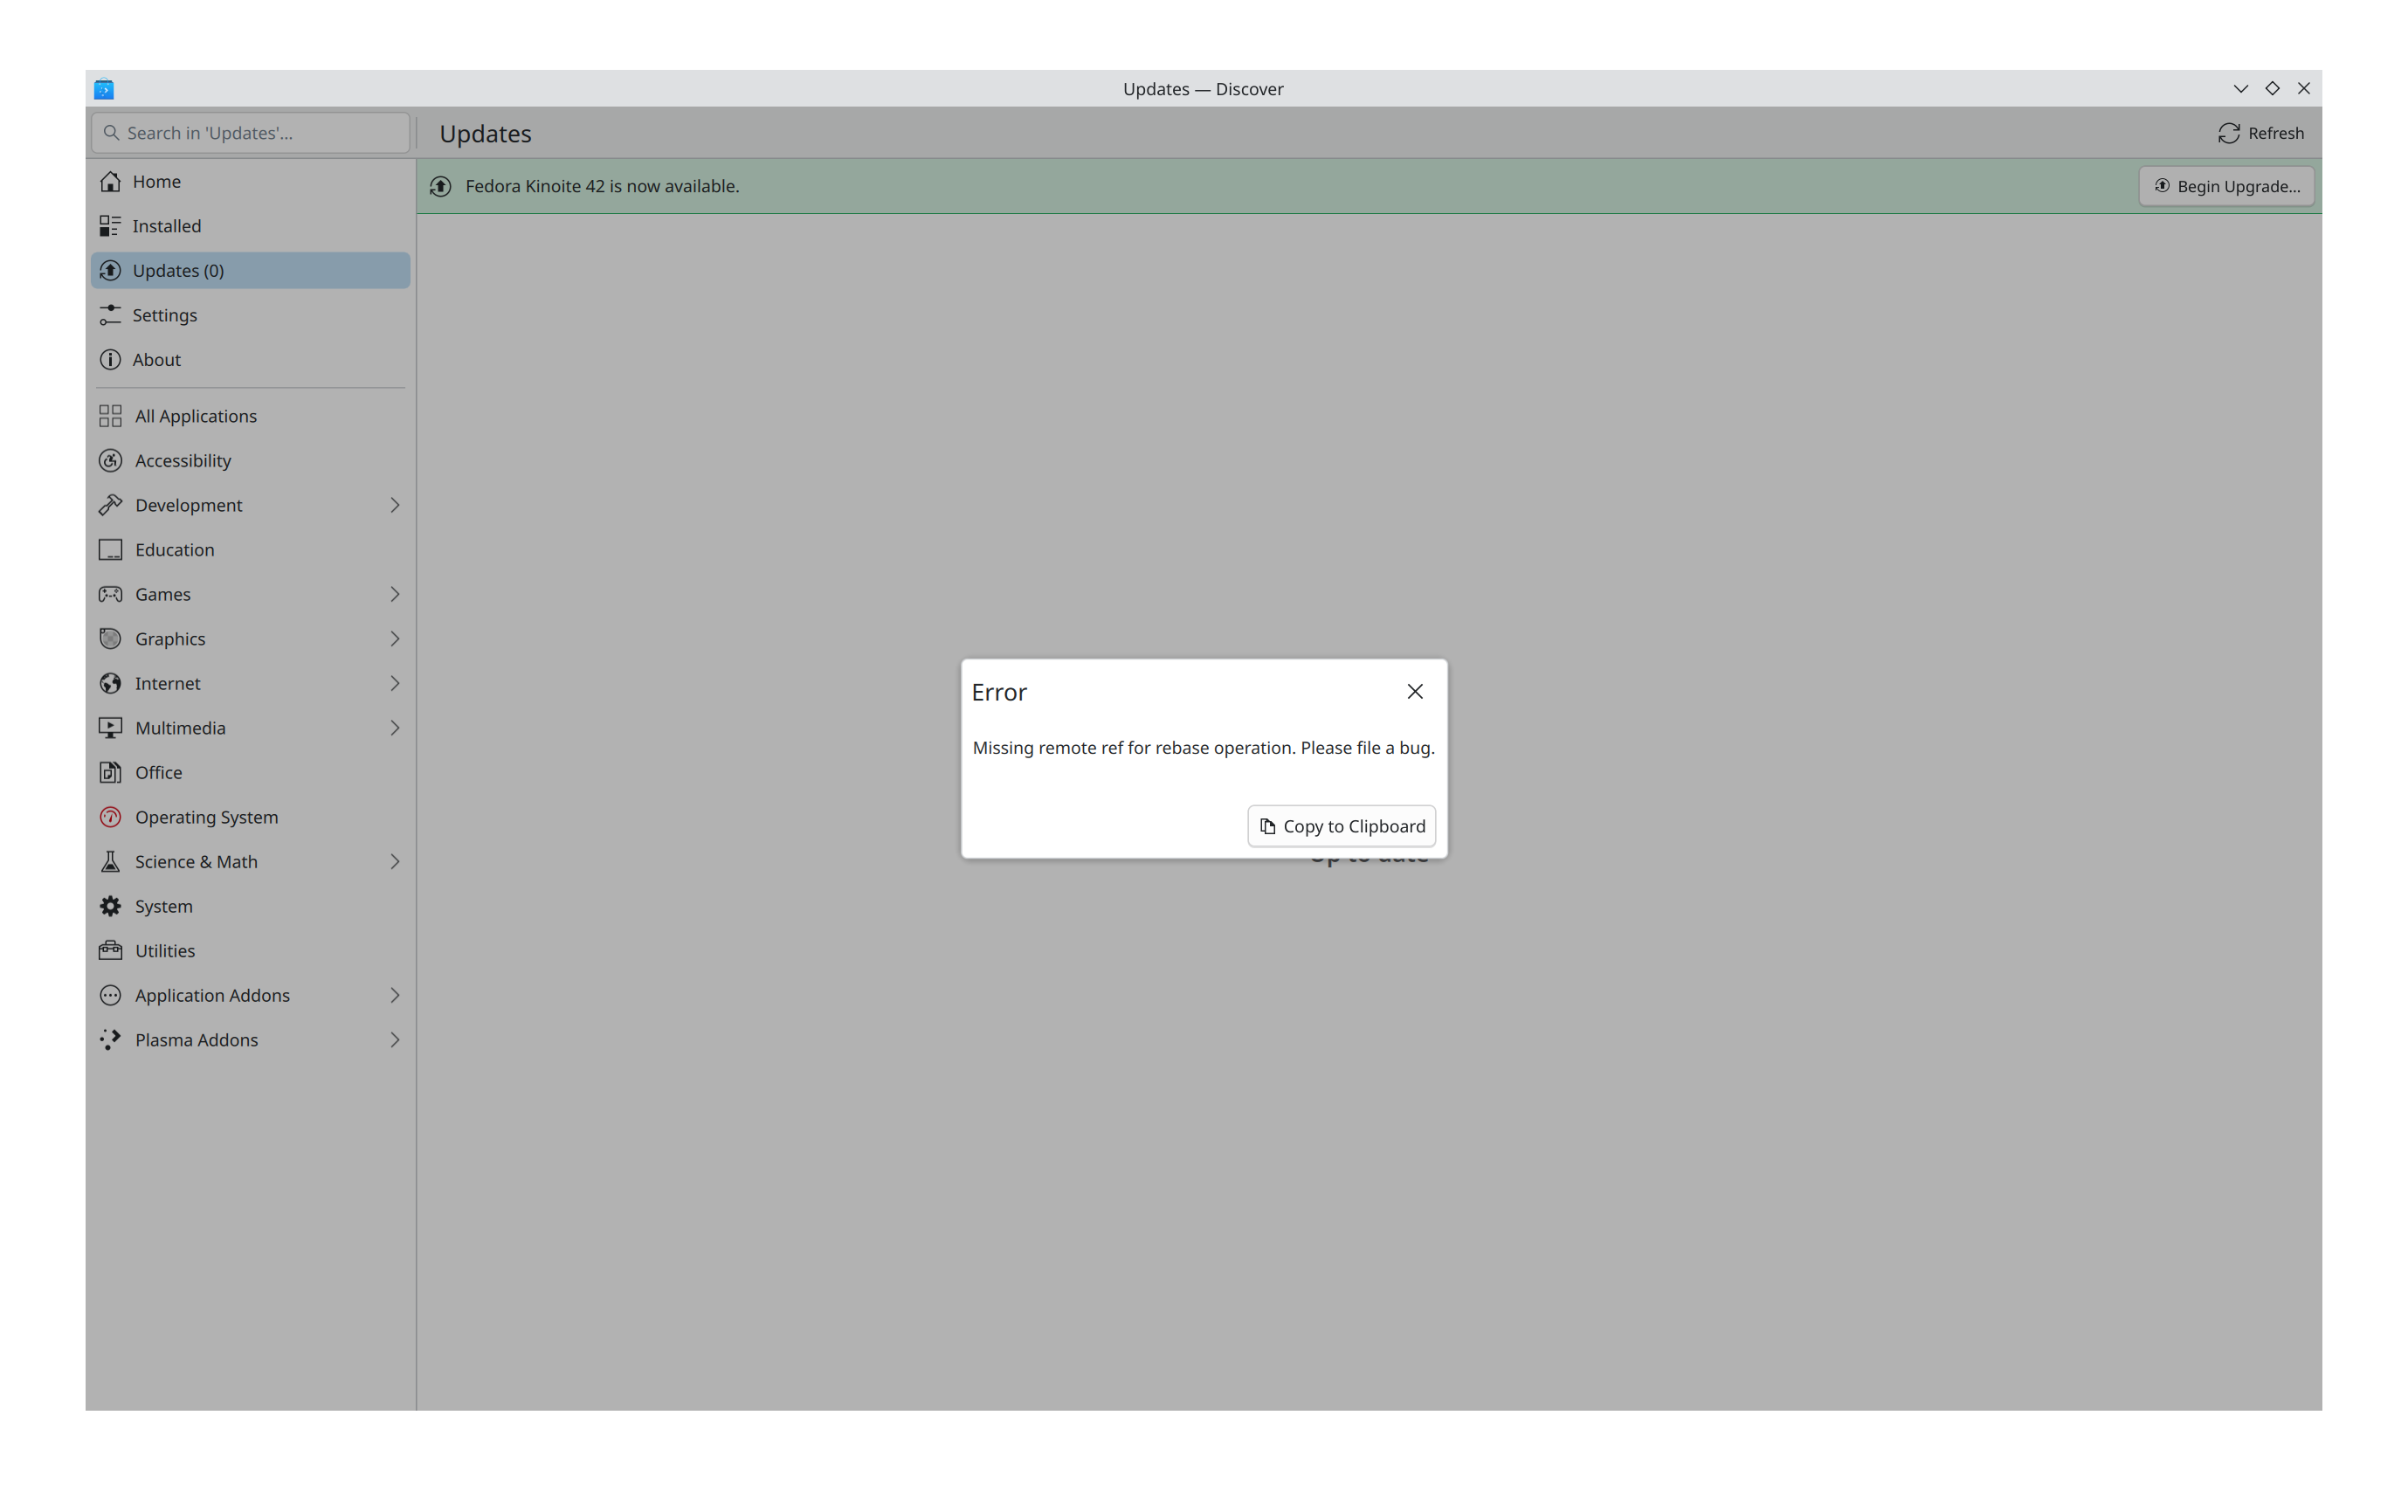Image resolution: width=2408 pixels, height=1512 pixels.
Task: Click the Development hammer icon
Action: point(110,505)
